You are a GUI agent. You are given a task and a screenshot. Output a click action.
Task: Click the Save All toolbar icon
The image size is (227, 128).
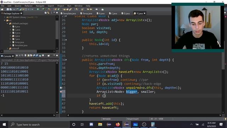(10, 9)
